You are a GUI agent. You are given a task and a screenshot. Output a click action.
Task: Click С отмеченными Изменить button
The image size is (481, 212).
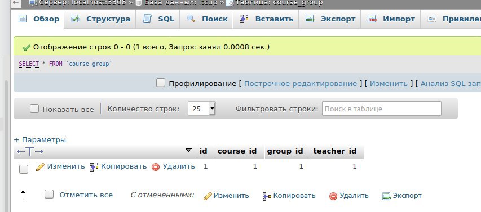click(226, 196)
